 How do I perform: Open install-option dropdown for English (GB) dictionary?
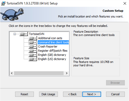click(x=33, y=55)
